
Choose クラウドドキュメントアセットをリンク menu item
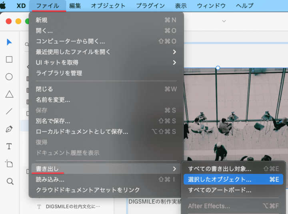tap(106, 190)
